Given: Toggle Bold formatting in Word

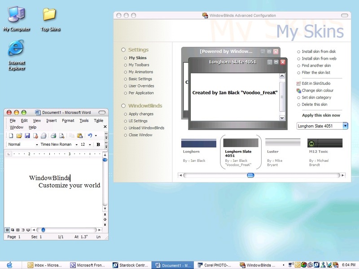Looking at the screenshot, I should [x=97, y=145].
